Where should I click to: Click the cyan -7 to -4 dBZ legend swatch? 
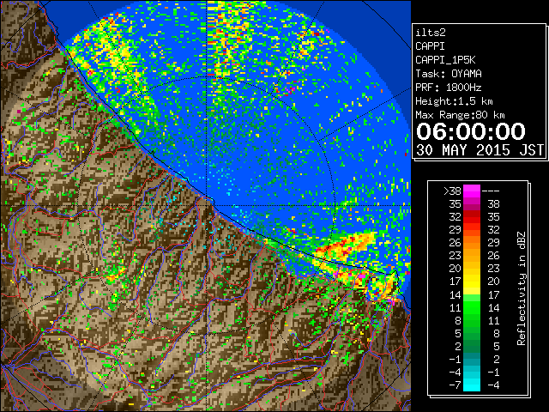click(472, 385)
